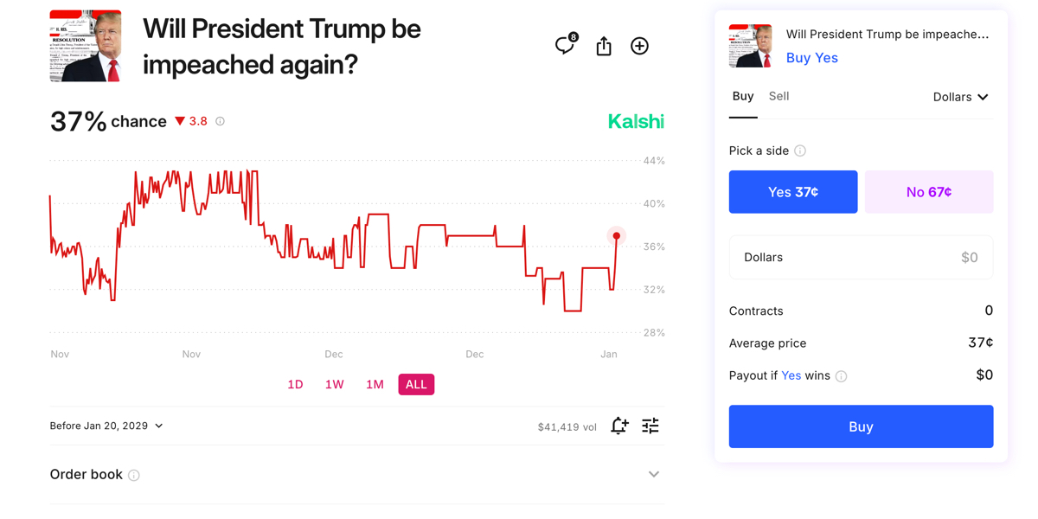Expand the Before Jan 20, 2029 selector
Viewport: 1038px width, 519px height.
pos(106,426)
